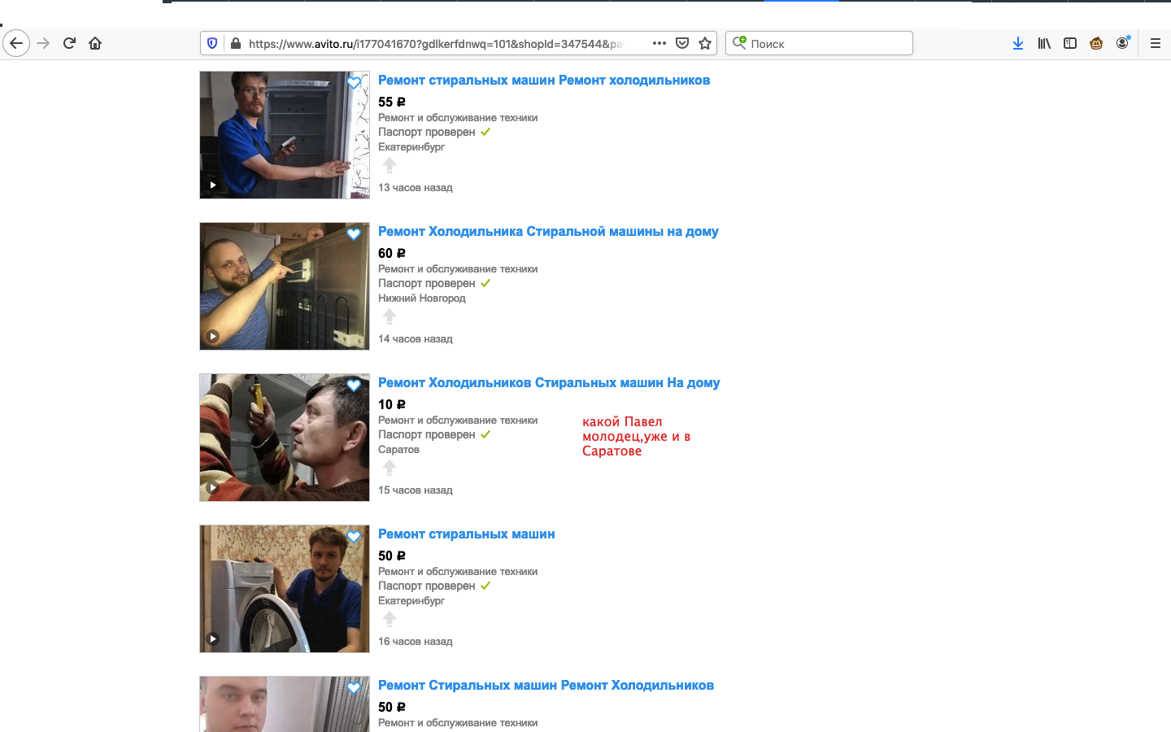1171x732 pixels.
Task: Open Ремонт Холодильника Стиральной машины на дому
Action: (548, 231)
